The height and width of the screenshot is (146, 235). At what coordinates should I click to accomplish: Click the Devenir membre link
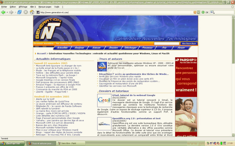44,44
